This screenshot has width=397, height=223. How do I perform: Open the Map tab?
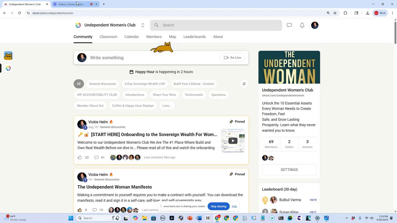pyautogui.click(x=172, y=37)
